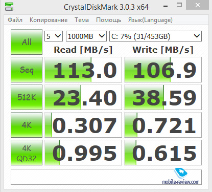Open the Язык(Language) menu
The image size is (212, 192).
150,20
